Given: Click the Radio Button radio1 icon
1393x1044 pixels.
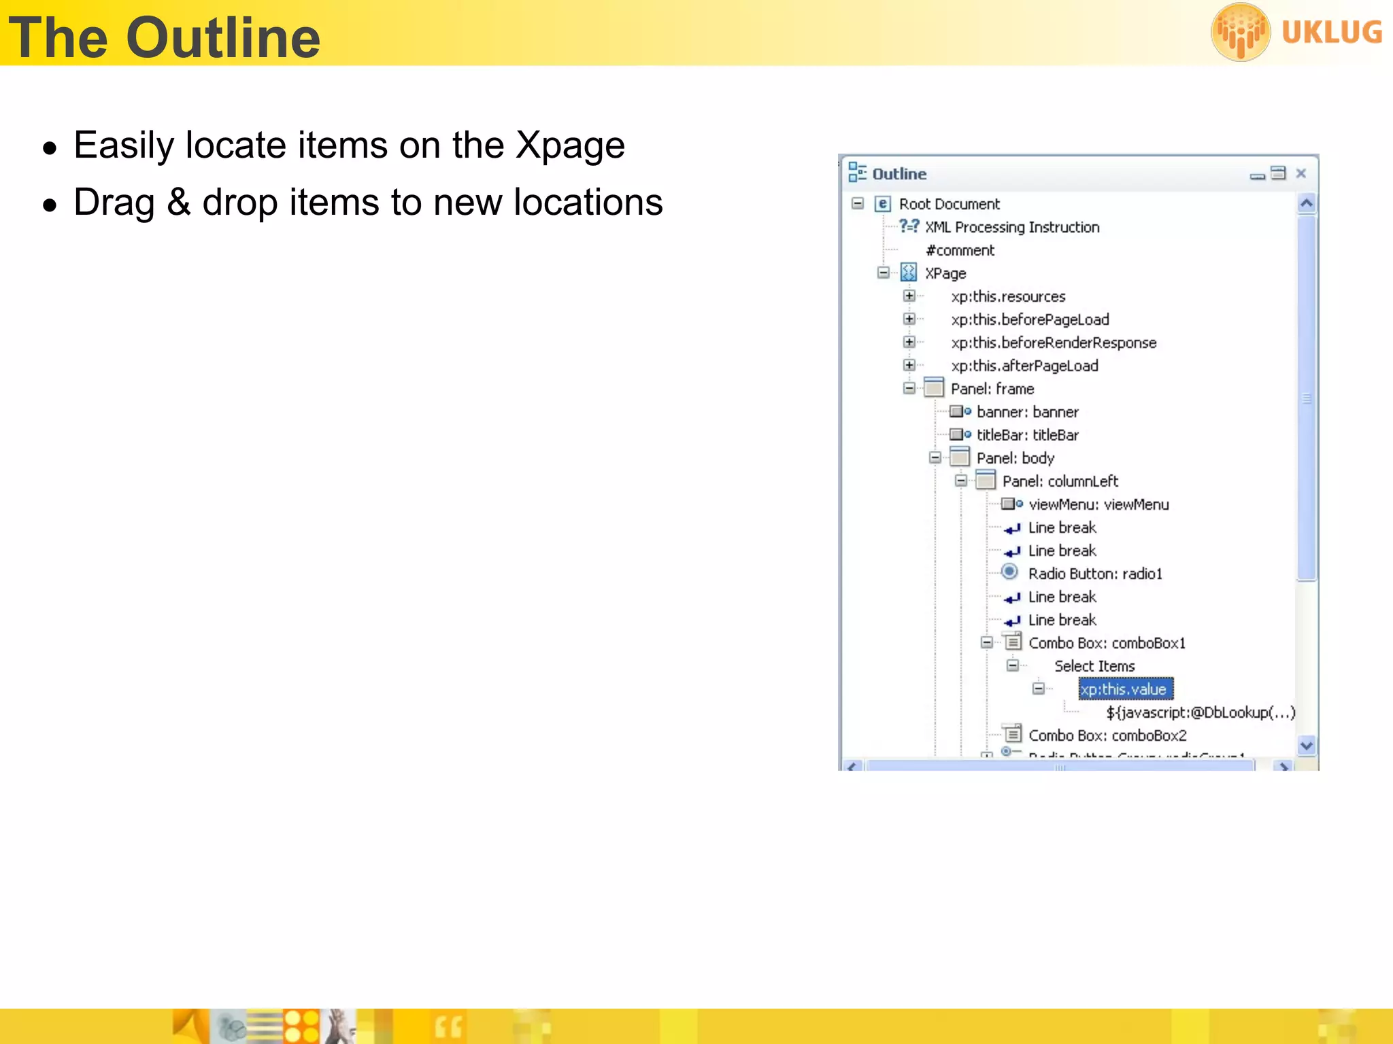Looking at the screenshot, I should click(x=1010, y=572).
